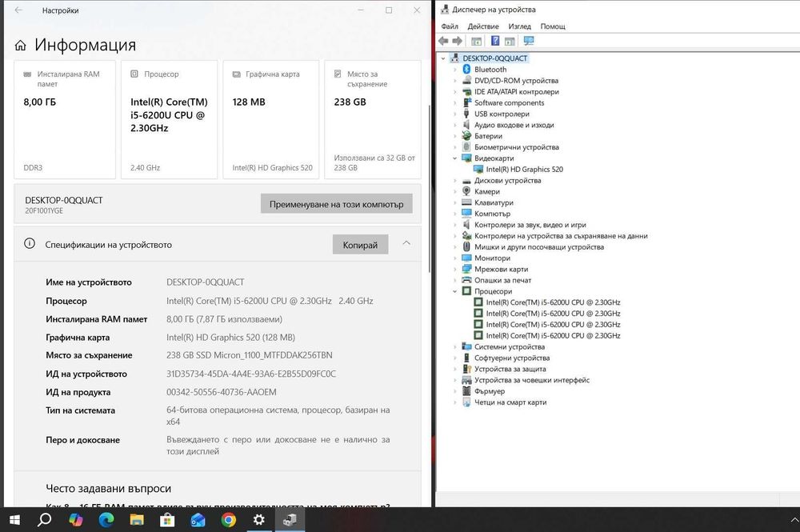Image resolution: width=800 pixels, height=532 pixels.
Task: Switch to Settings gear on taskbar
Action: coord(258,520)
